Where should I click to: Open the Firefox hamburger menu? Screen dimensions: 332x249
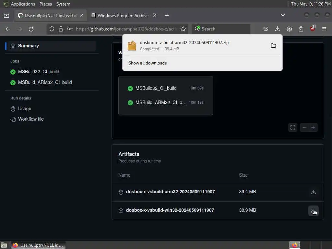point(324,29)
